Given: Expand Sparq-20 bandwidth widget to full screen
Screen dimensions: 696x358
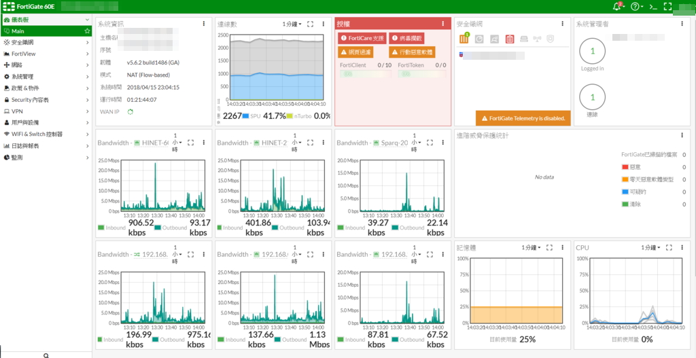Looking at the screenshot, I should (x=430, y=143).
